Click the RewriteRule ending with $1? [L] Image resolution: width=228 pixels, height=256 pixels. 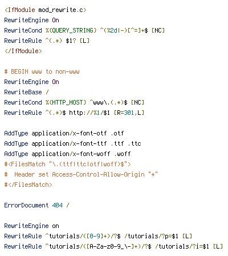47,41
